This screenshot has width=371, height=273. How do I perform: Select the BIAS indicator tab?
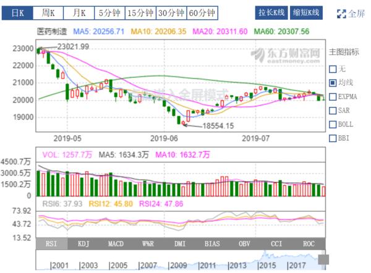(212, 244)
